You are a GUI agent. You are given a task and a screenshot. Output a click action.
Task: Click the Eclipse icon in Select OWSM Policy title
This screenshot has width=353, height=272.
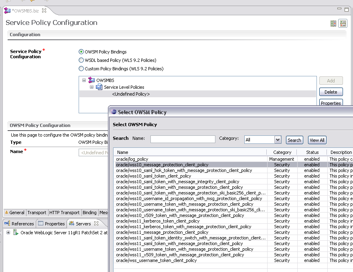(114, 112)
